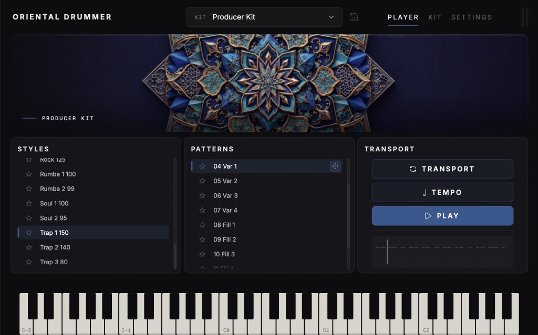Open the Kit dropdown showing Producer Kit
Viewport: 538px width, 335px height.
[x=264, y=17]
